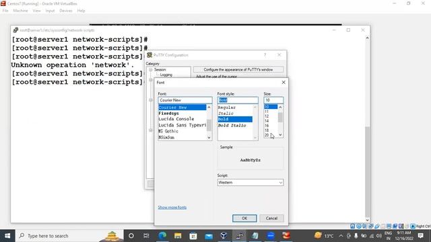Open the VirtualBox File menu
Viewport: 431px width, 242px height.
5,11
